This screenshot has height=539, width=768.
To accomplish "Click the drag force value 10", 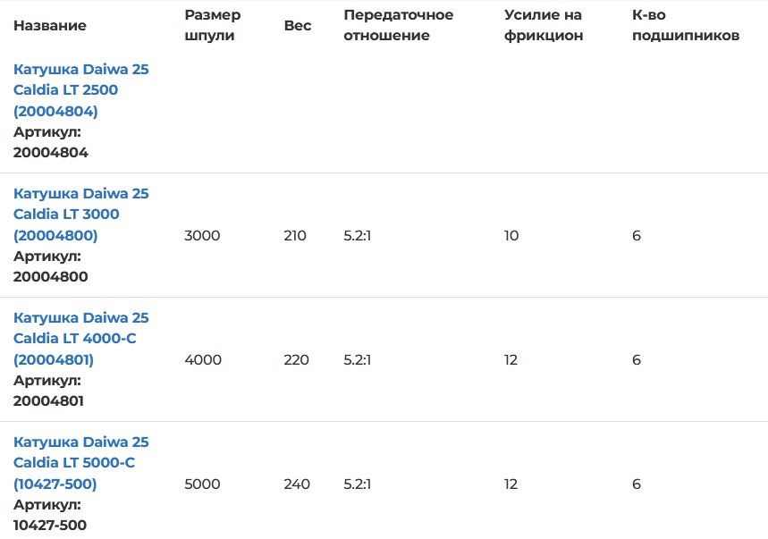I will (x=511, y=236).
